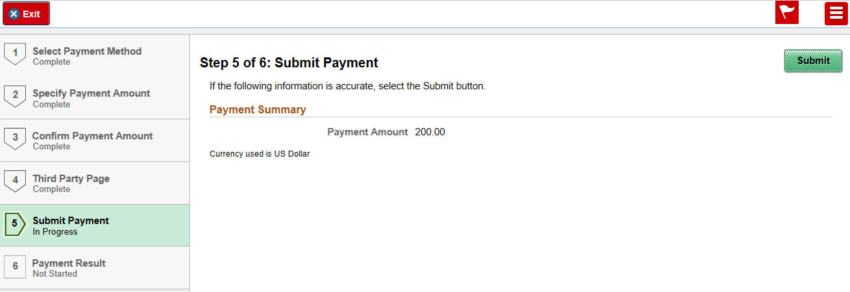This screenshot has width=850, height=292.
Task: Click the Step 5 of 6 page title
Action: click(289, 63)
